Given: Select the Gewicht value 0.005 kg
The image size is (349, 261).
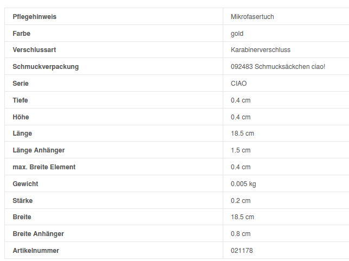Looking at the screenshot, I should coord(243,184).
